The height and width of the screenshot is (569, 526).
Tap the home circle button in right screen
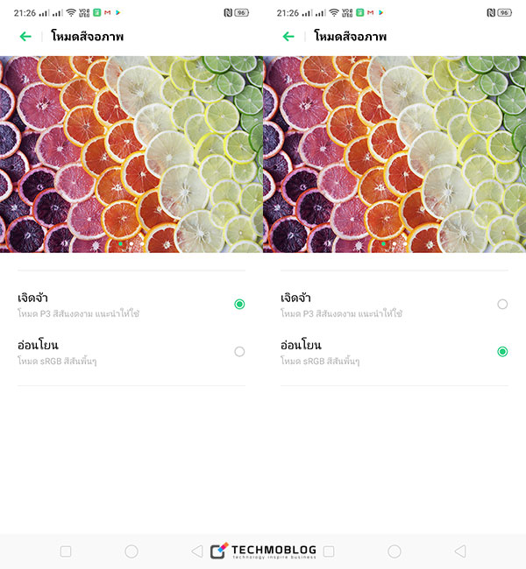(x=394, y=551)
